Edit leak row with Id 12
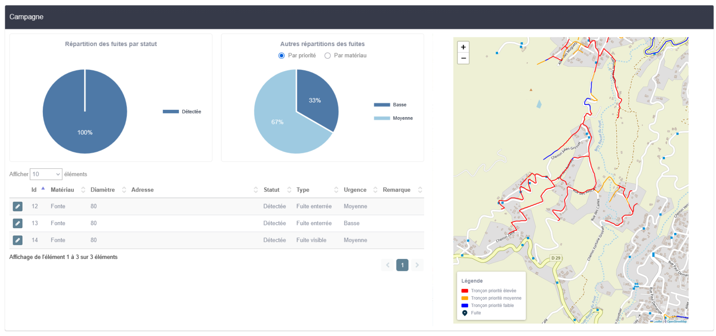The width and height of the screenshot is (716, 336). click(x=18, y=207)
